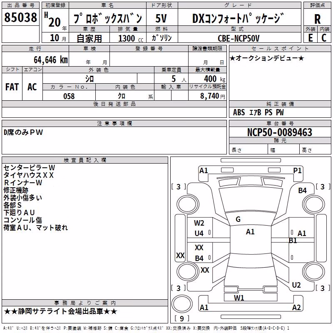Click color number 058
333x333 pixels.
coord(69,96)
